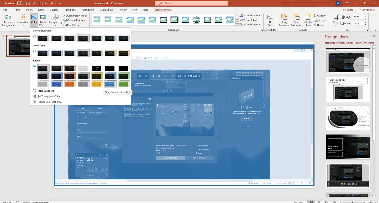Click Set Transparent Color

click(49, 96)
